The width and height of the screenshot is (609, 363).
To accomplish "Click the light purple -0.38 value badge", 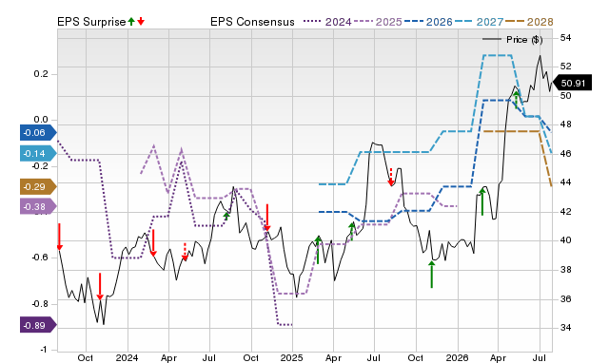I will [38, 207].
